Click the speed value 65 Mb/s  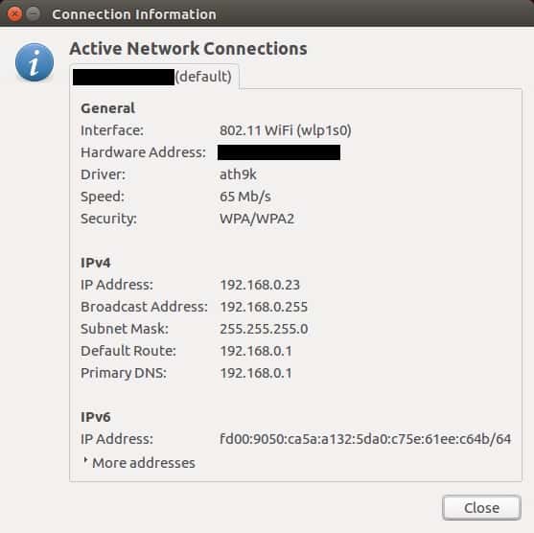[245, 197]
